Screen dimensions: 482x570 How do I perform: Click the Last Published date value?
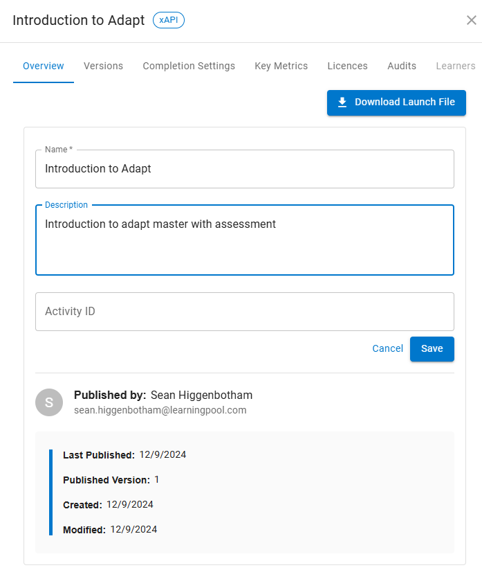pos(163,455)
